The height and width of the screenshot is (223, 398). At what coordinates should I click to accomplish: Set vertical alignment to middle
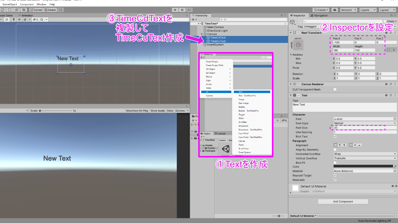point(355,145)
